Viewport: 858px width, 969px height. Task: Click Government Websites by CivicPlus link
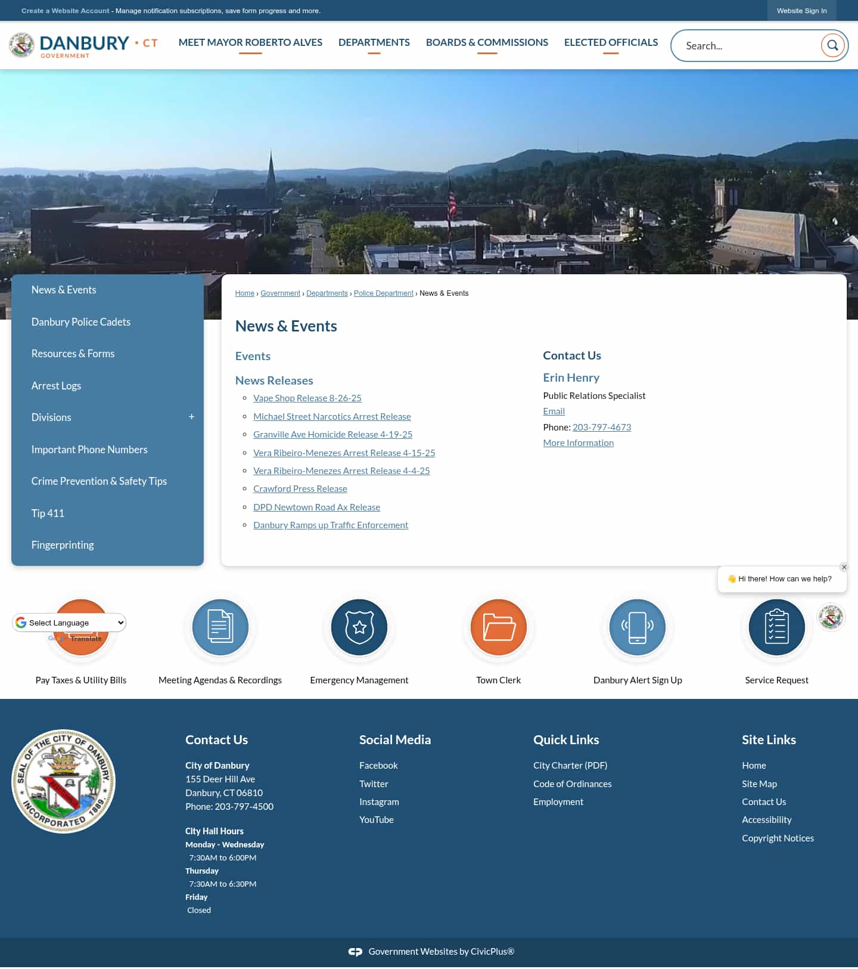pos(441,952)
